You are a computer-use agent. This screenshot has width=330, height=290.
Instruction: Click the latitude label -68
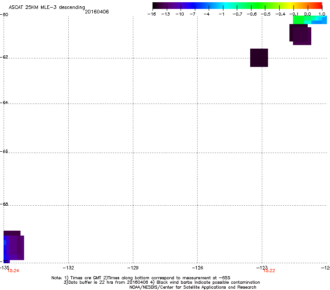pos(4,204)
